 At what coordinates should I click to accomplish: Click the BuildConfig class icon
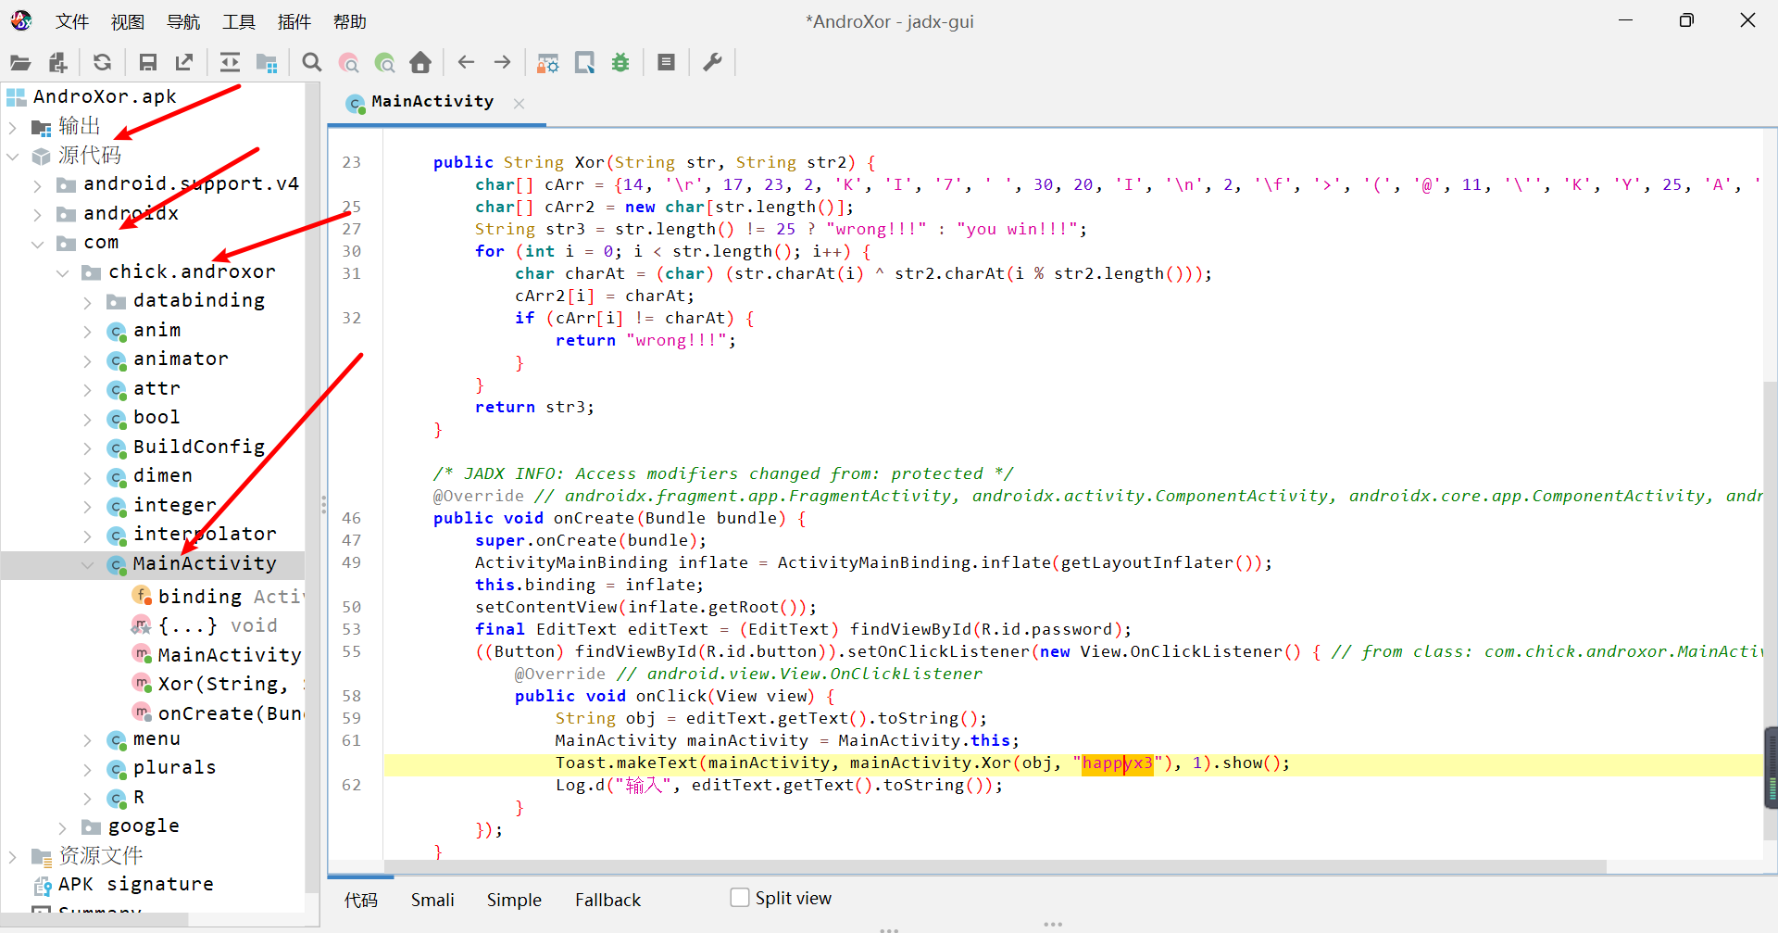(x=117, y=448)
